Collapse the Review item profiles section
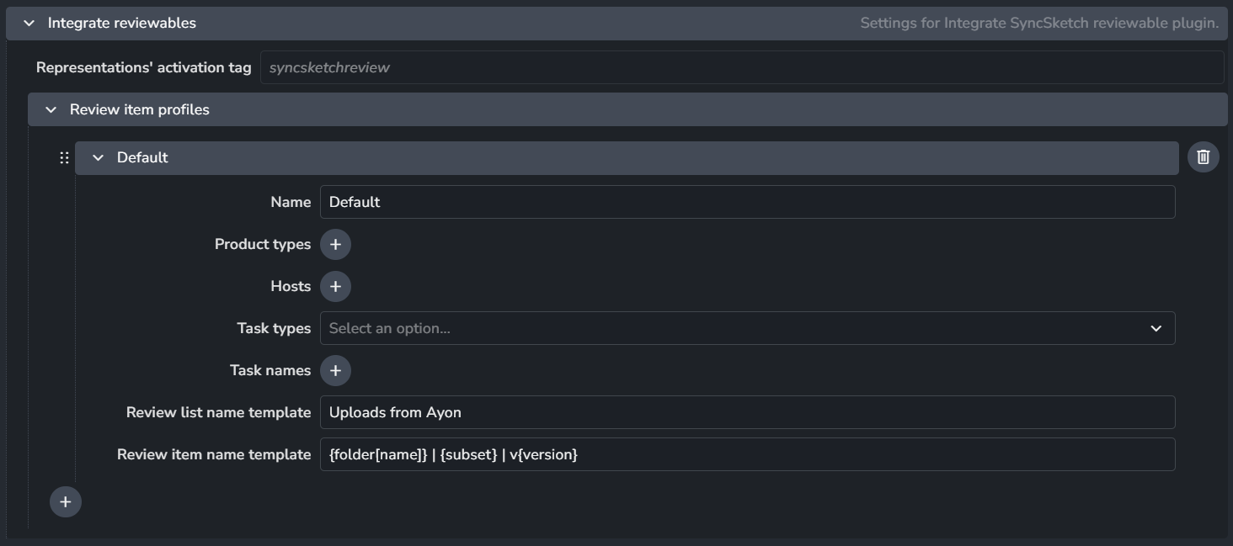The width and height of the screenshot is (1233, 546). point(51,110)
